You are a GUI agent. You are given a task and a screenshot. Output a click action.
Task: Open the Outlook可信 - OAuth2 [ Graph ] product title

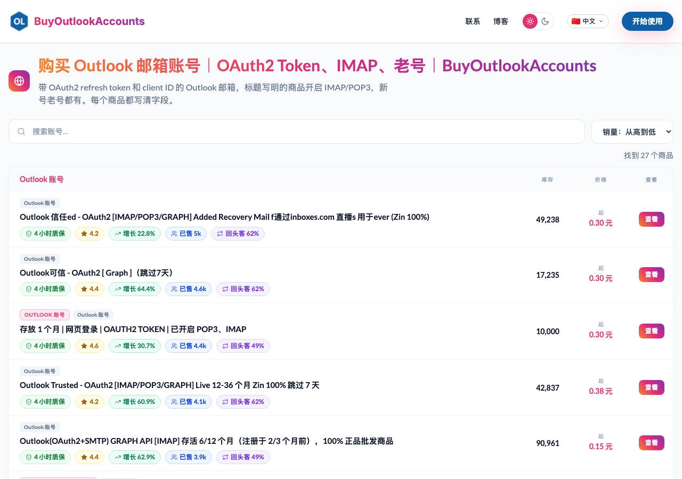[x=97, y=273]
